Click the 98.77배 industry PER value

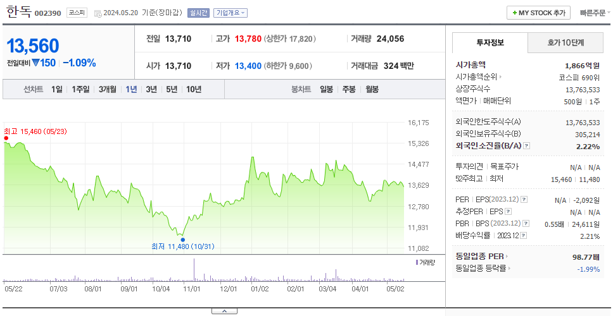(x=586, y=257)
